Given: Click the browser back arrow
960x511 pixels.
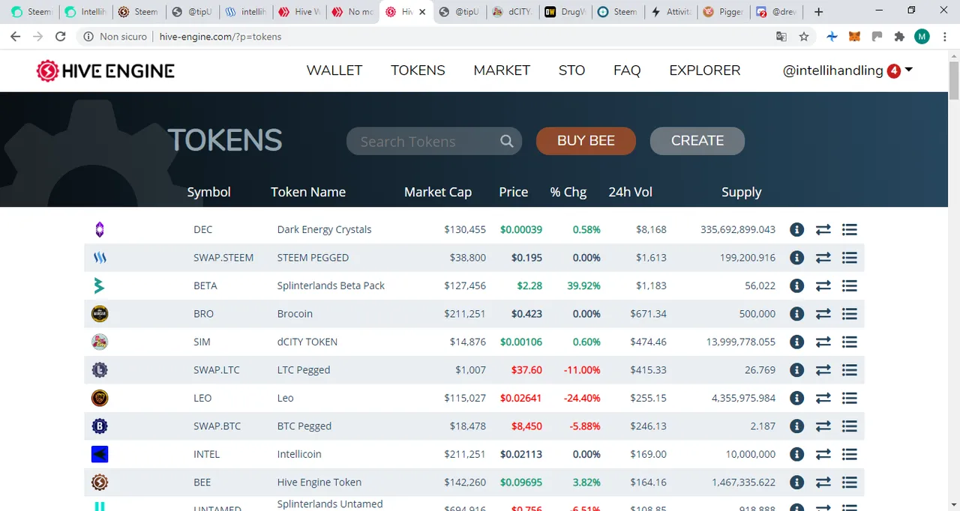Looking at the screenshot, I should tap(16, 36).
